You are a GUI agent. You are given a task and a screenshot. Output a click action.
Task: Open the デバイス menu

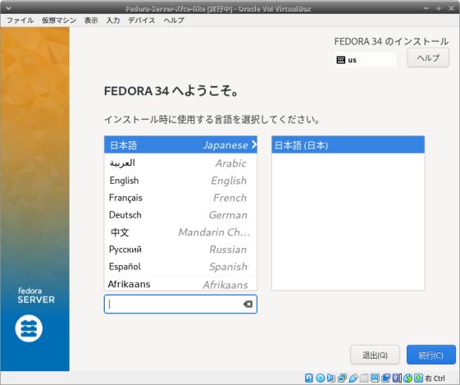[x=142, y=21]
